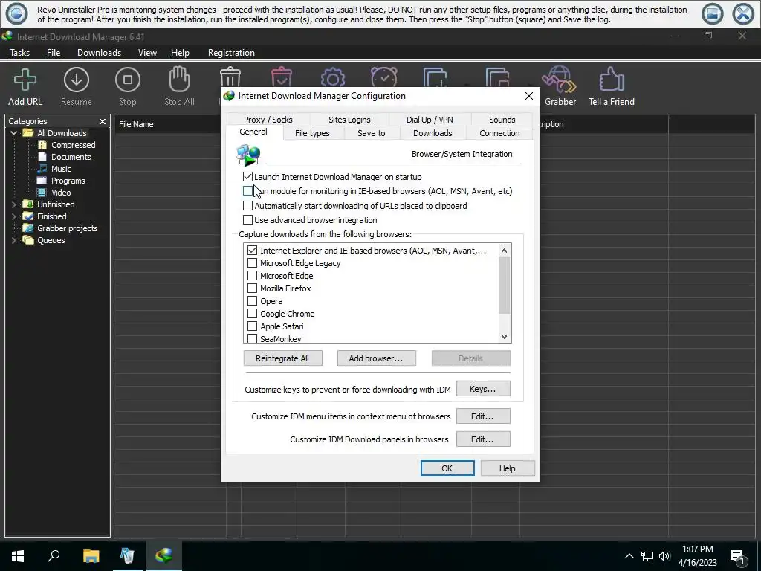Enable the IE-based browsers monitoring module checkbox
The width and height of the screenshot is (761, 571).
pos(247,191)
